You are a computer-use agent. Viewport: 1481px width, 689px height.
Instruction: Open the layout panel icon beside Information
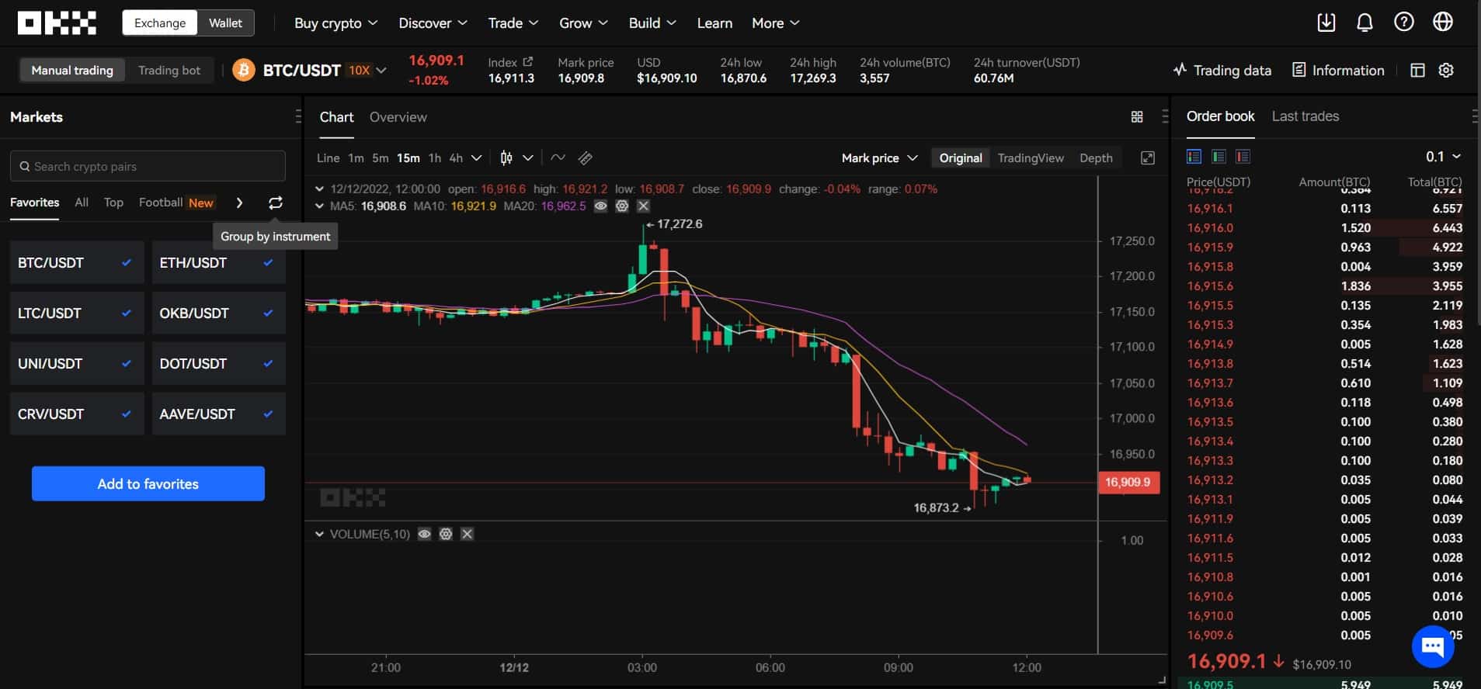[1417, 71]
